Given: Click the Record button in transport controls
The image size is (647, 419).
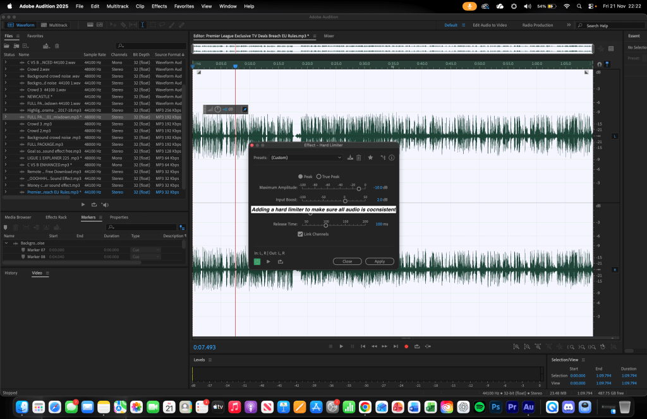Looking at the screenshot, I should pyautogui.click(x=406, y=346).
